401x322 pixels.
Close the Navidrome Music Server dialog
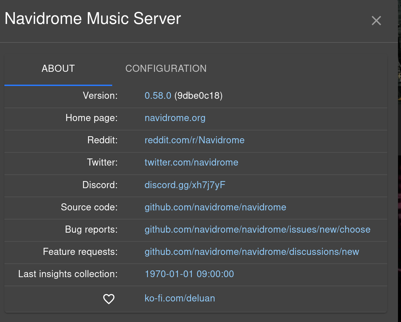[376, 21]
